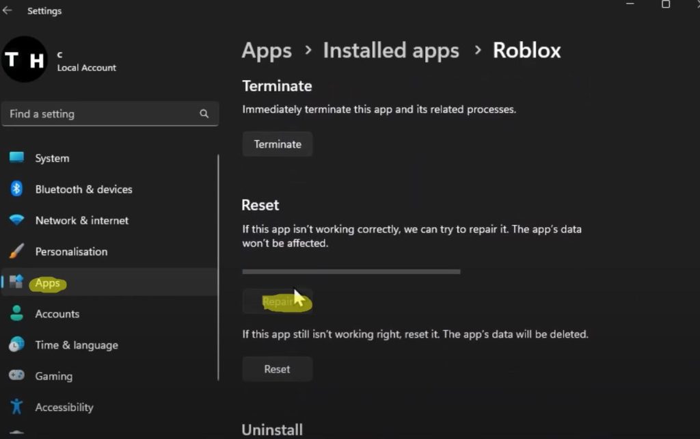The height and width of the screenshot is (439, 700).
Task: Click the Uninstall section heading
Action: coord(272,430)
